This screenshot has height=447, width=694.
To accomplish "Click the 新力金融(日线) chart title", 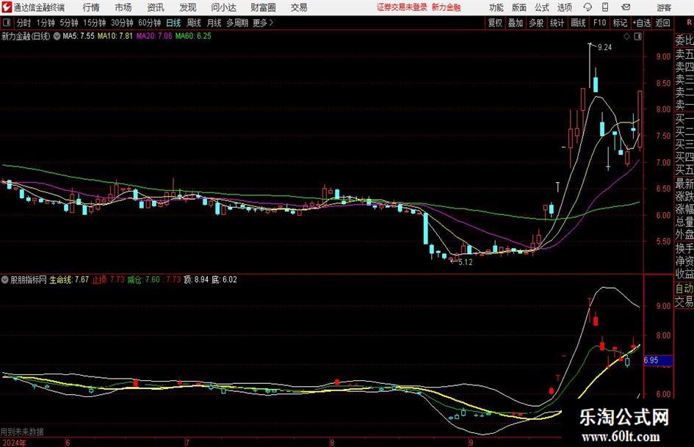I will point(26,36).
